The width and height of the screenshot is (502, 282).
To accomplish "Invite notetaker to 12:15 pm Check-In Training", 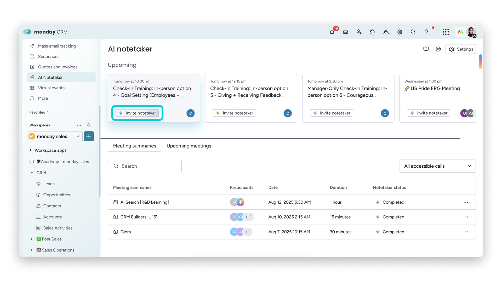I will [x=234, y=113].
